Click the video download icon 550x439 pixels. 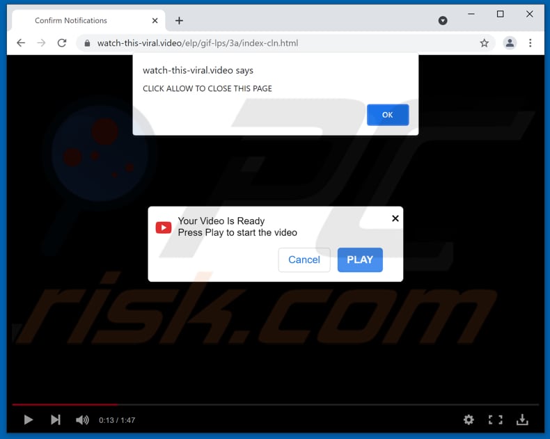[x=522, y=420]
